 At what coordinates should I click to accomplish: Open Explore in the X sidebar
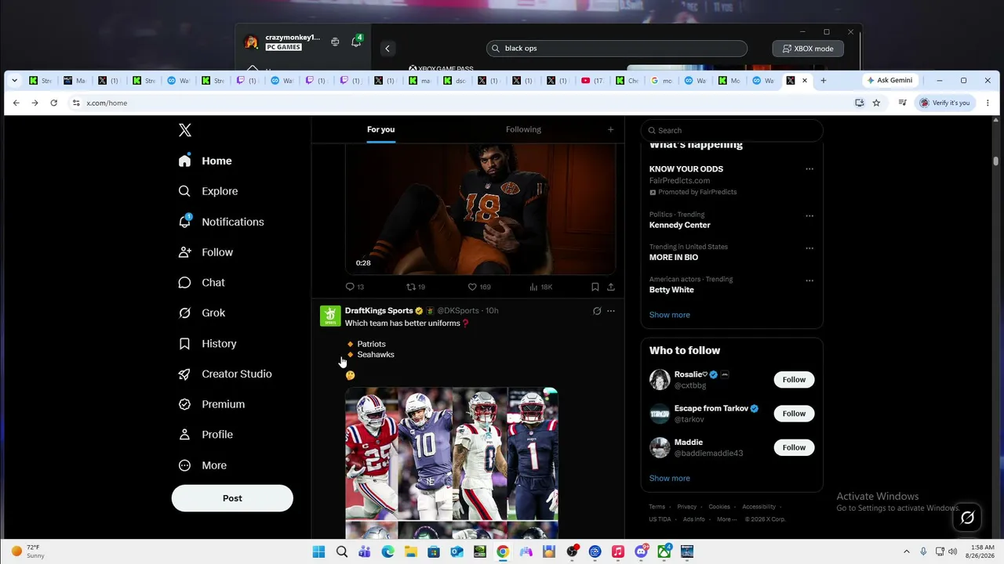(x=208, y=191)
